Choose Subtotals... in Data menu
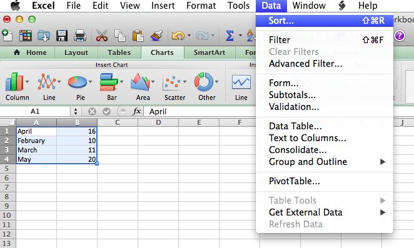This screenshot has height=248, width=414. pos(325,95)
